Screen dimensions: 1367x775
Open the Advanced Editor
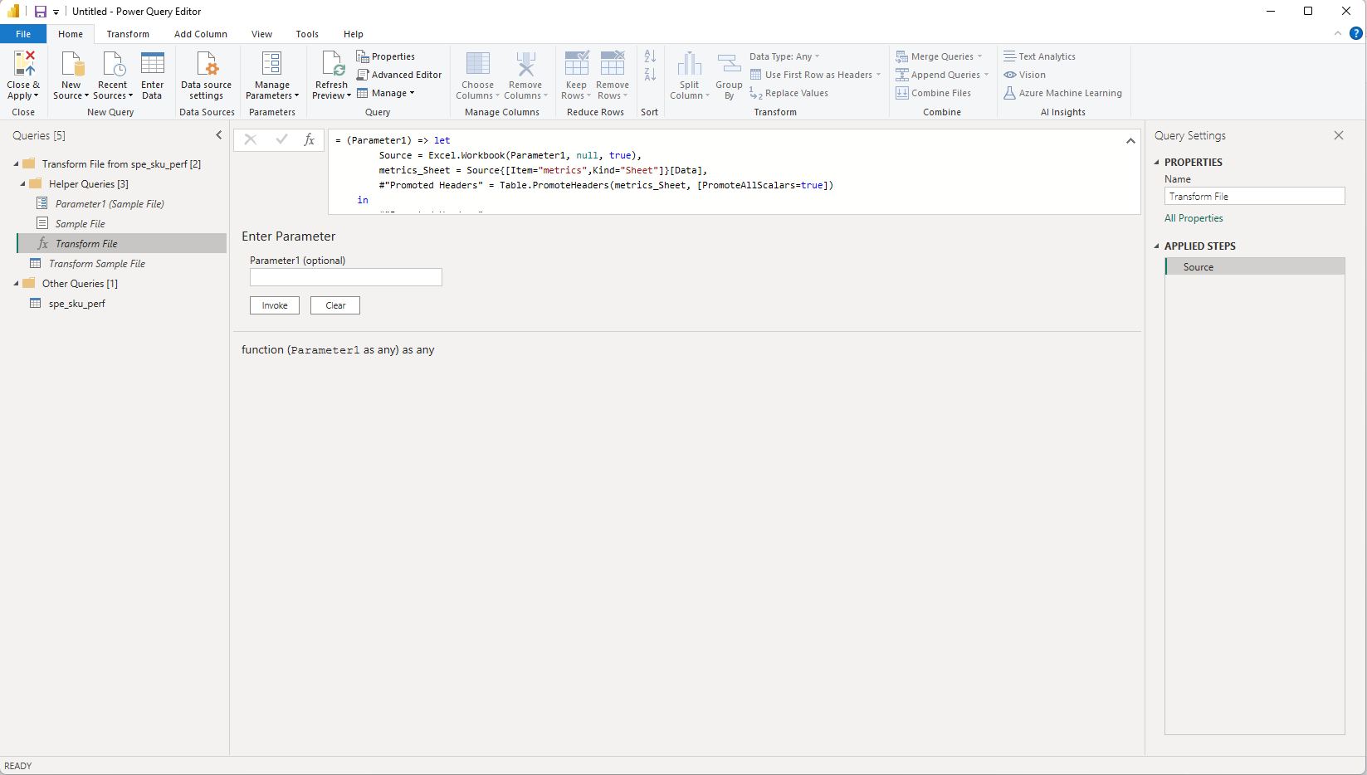point(399,75)
